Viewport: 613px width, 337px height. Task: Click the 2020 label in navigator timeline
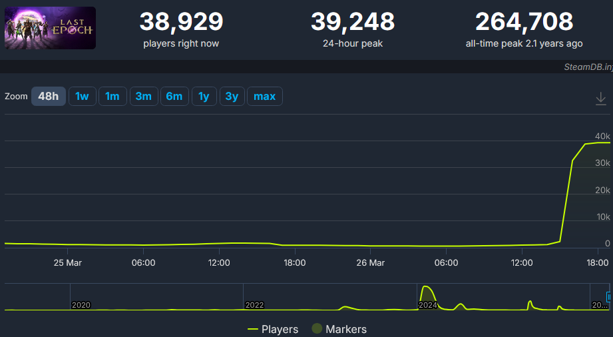pos(81,305)
